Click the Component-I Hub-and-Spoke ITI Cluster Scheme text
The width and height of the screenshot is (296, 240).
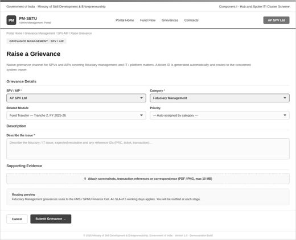254,7
